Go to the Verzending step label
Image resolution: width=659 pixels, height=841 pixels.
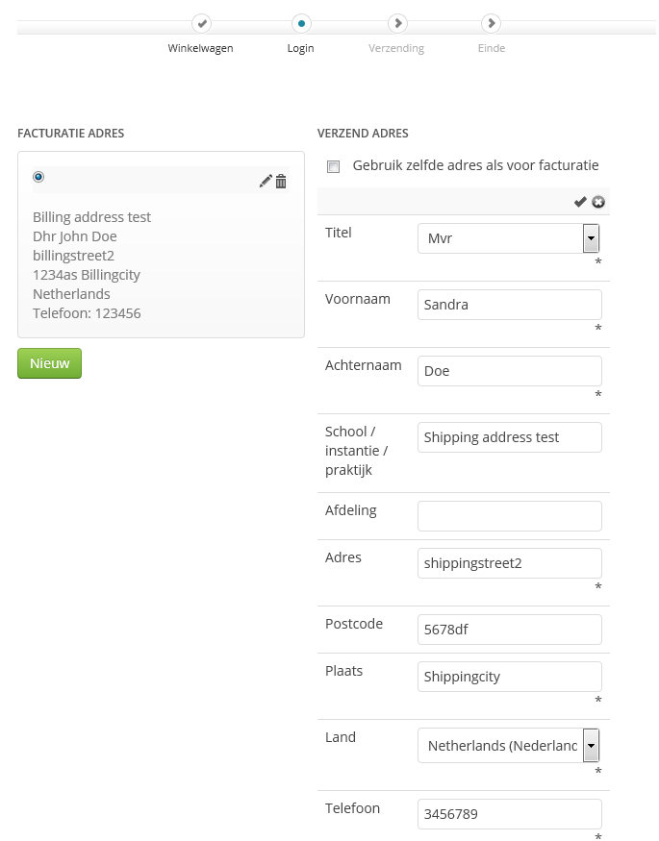396,48
